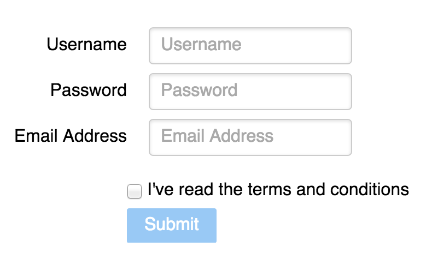Click the word "conditions" in checkbox label
This screenshot has height=265, width=432.
pos(370,190)
